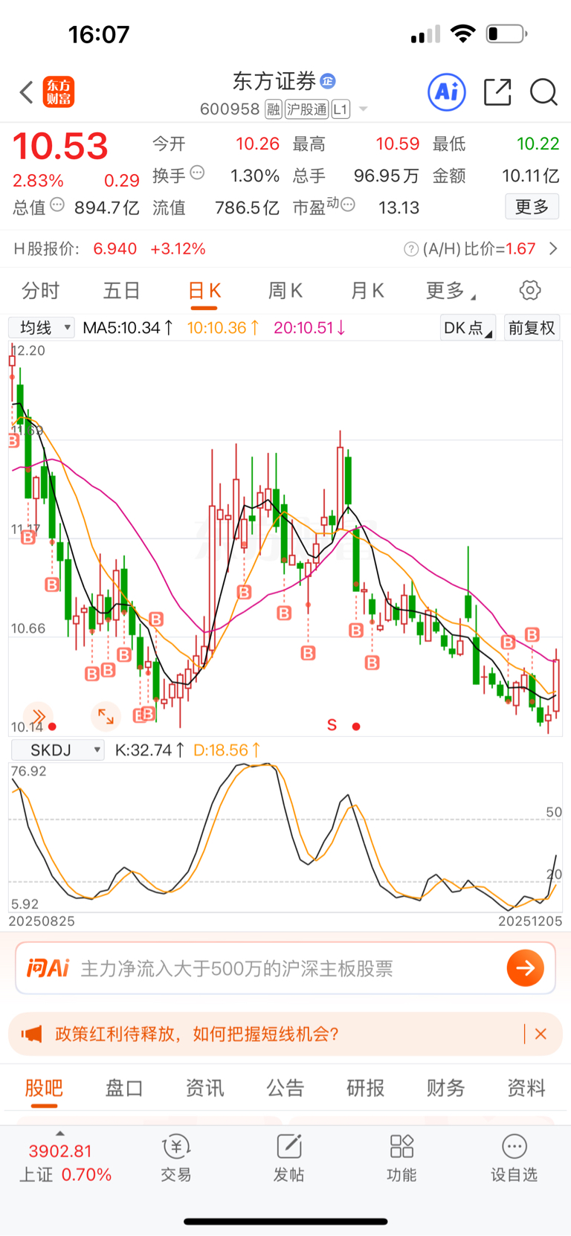This screenshot has height=1236, width=571.
Task: Open the 盘口 tab
Action: tap(124, 1089)
